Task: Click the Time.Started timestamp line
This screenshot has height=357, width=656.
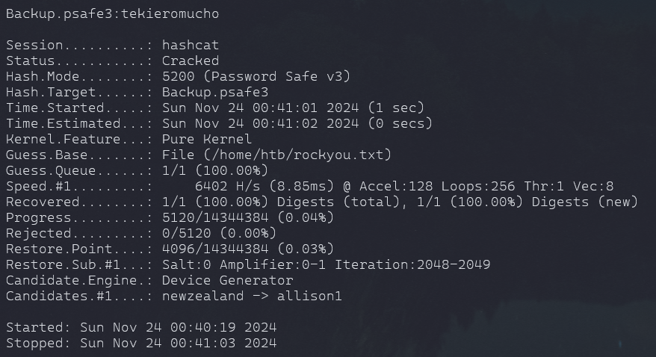Action: click(293, 108)
